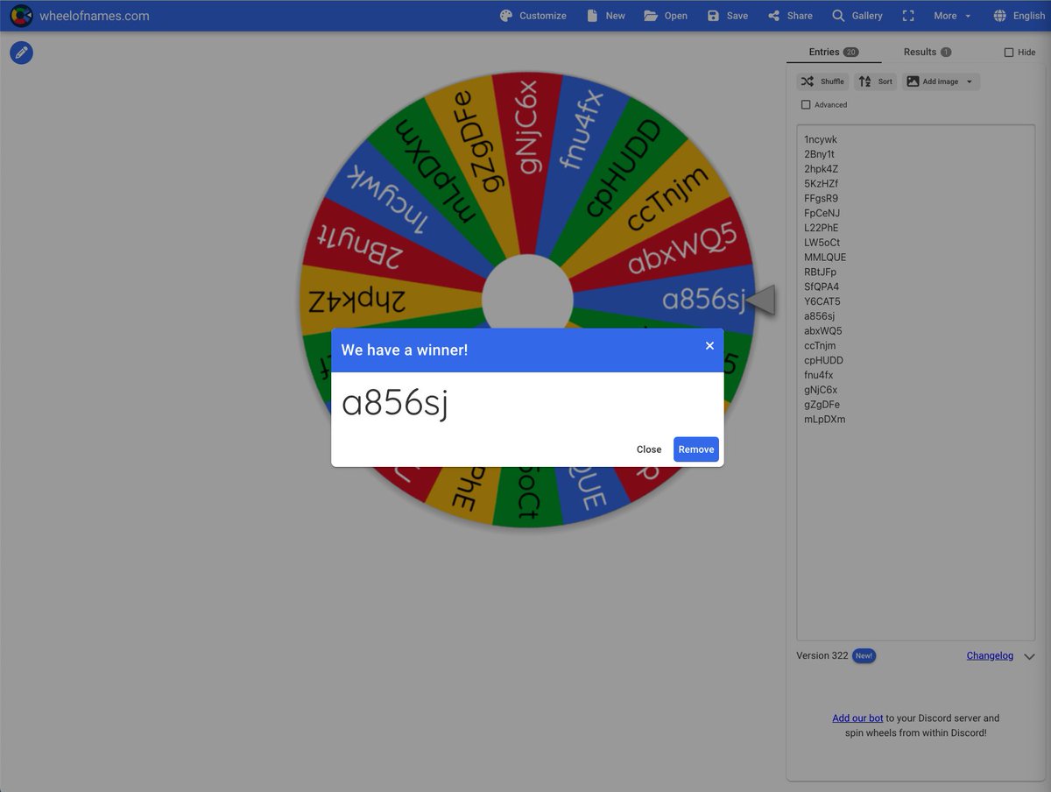Click the Add our bot link

tap(857, 718)
